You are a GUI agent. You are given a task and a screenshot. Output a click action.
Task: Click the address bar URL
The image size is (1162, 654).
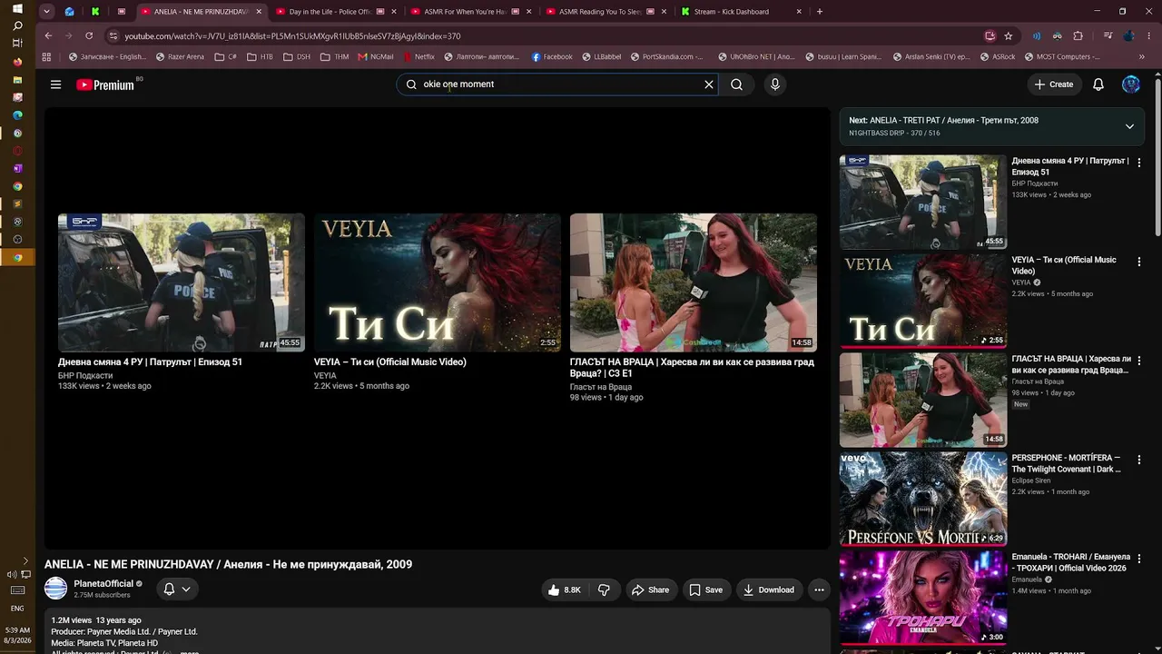click(x=292, y=36)
